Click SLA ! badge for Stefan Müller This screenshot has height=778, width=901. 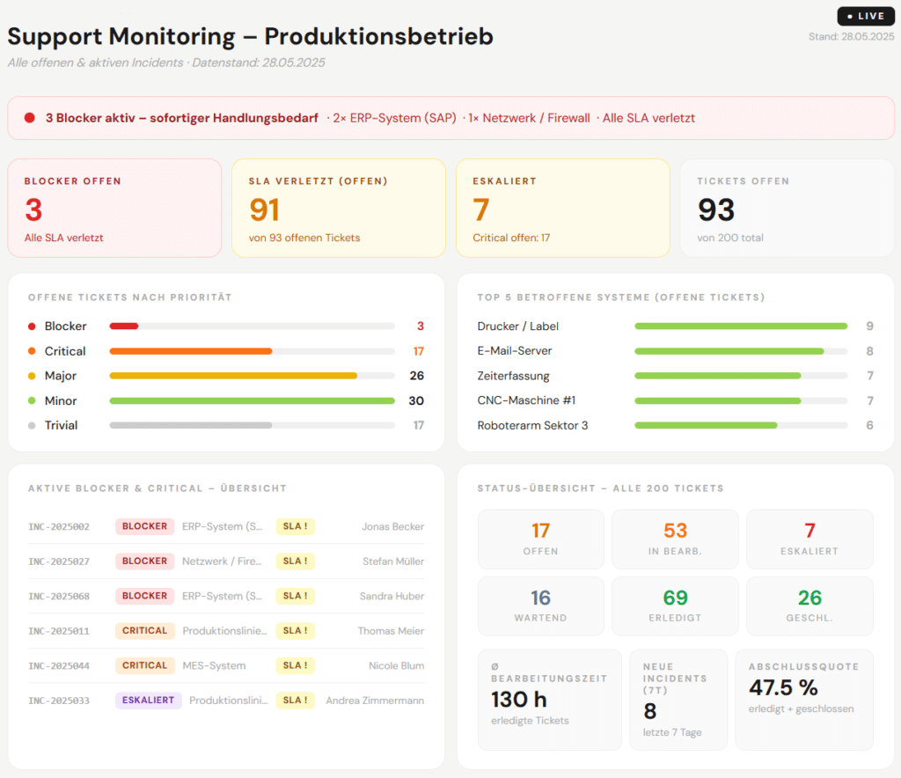pyautogui.click(x=296, y=561)
